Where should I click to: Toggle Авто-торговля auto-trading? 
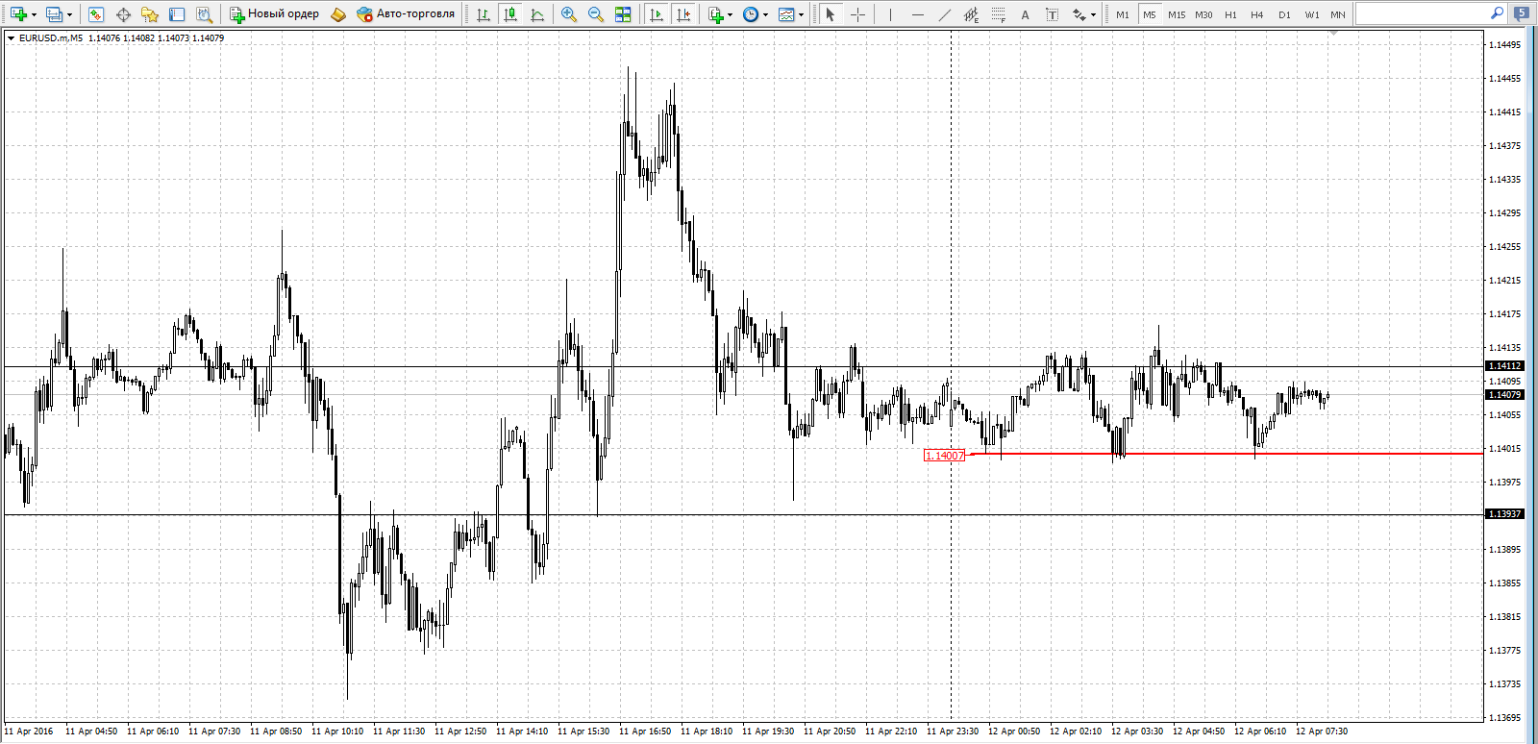(405, 14)
